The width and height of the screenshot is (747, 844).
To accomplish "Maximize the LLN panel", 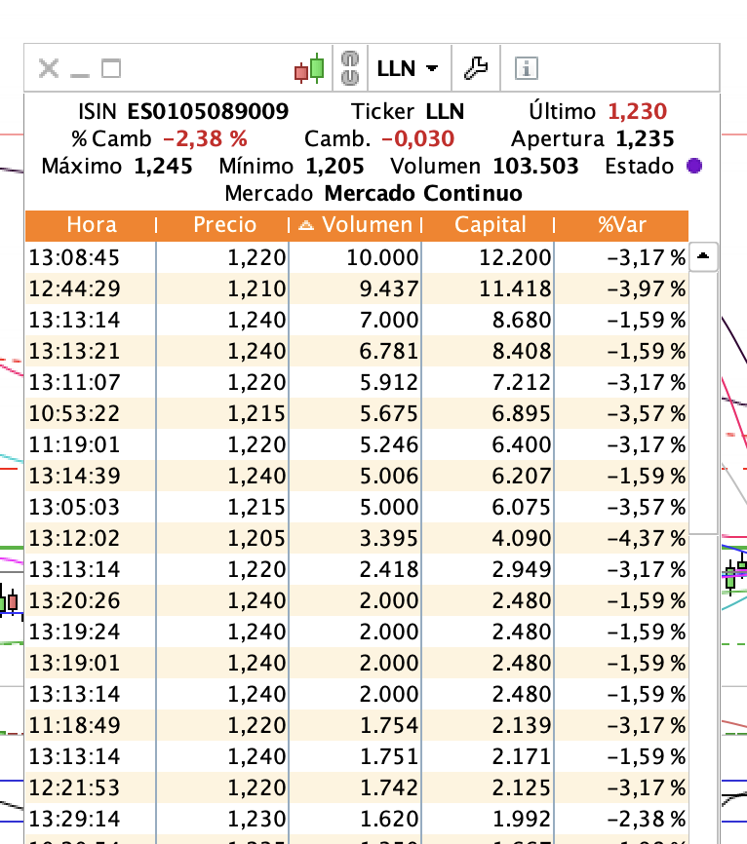I will pyautogui.click(x=111, y=68).
